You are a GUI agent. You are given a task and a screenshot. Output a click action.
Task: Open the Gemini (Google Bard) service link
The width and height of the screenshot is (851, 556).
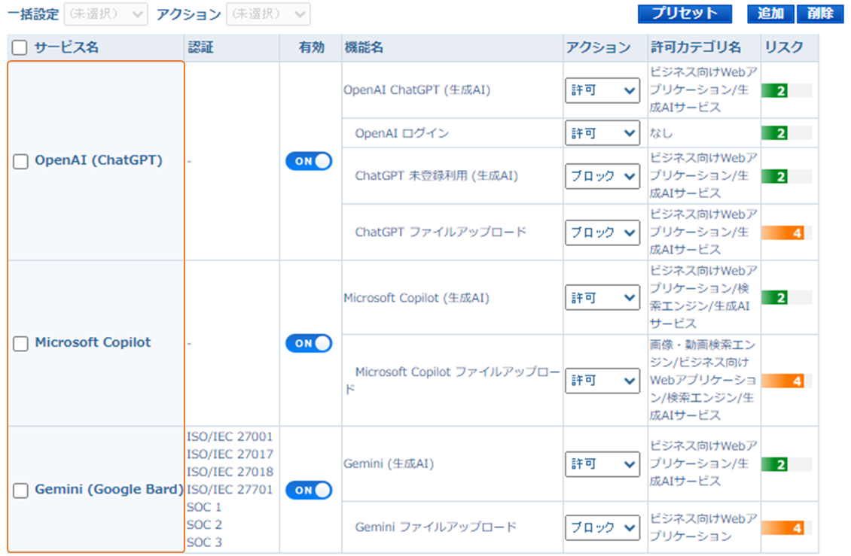point(108,490)
